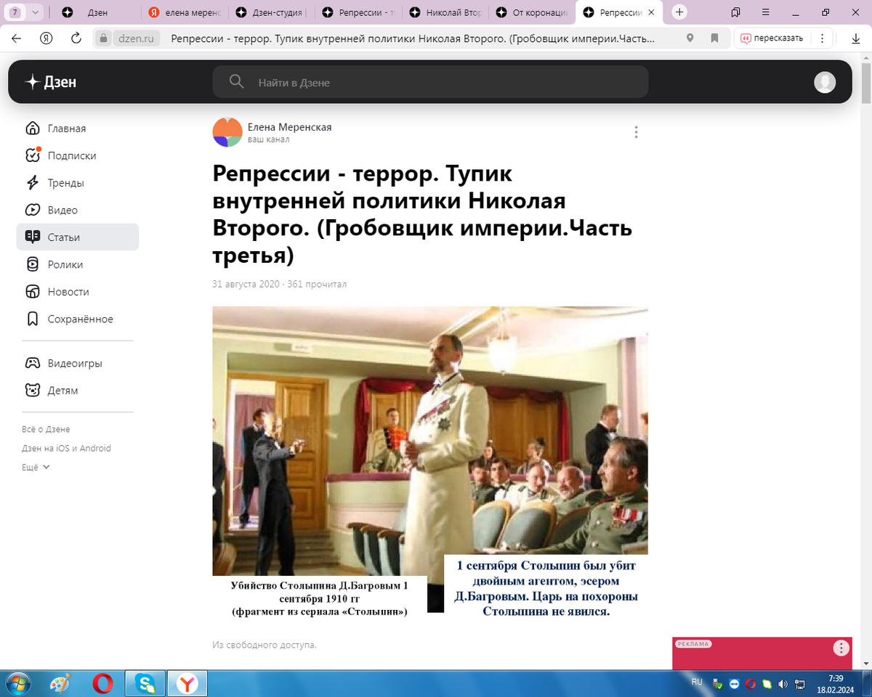Reload the page
Viewport: 872px width, 697px height.
click(76, 38)
